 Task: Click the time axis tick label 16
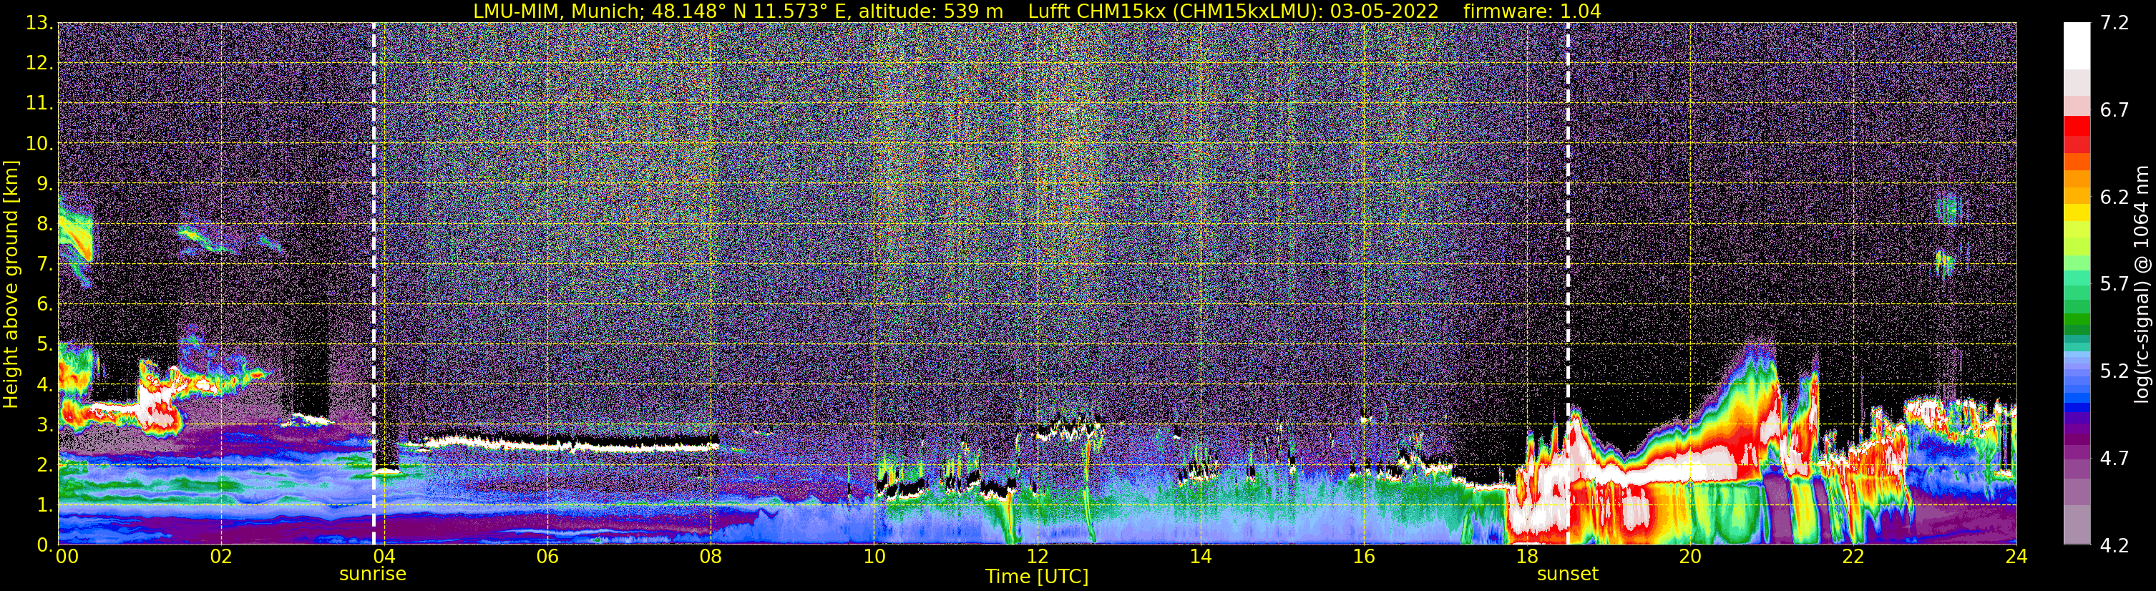(x=1363, y=557)
